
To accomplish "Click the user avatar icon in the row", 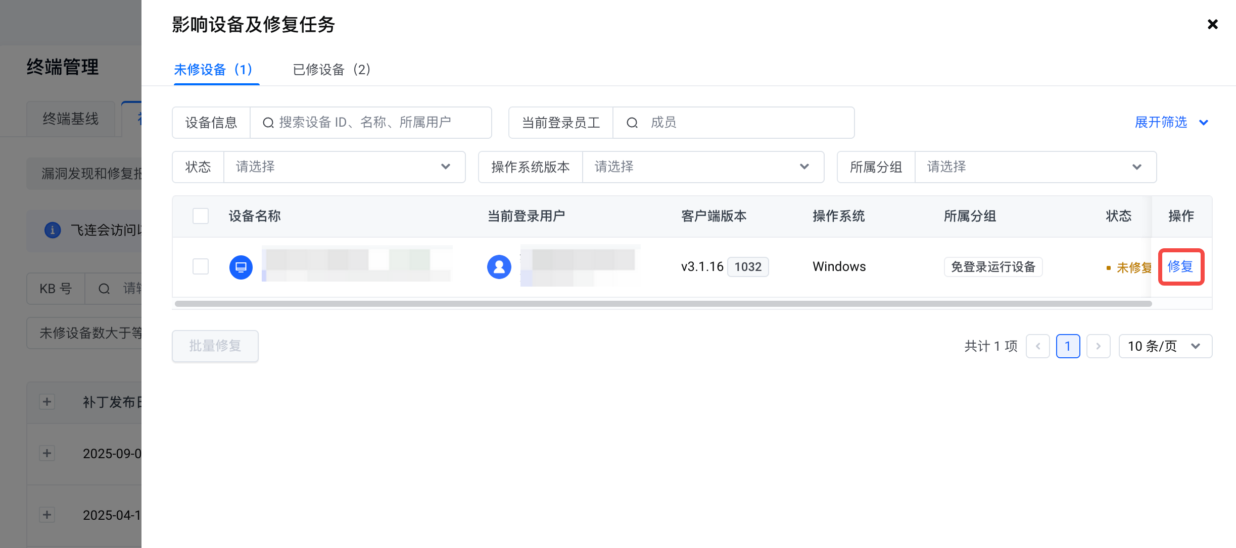I will (x=499, y=267).
